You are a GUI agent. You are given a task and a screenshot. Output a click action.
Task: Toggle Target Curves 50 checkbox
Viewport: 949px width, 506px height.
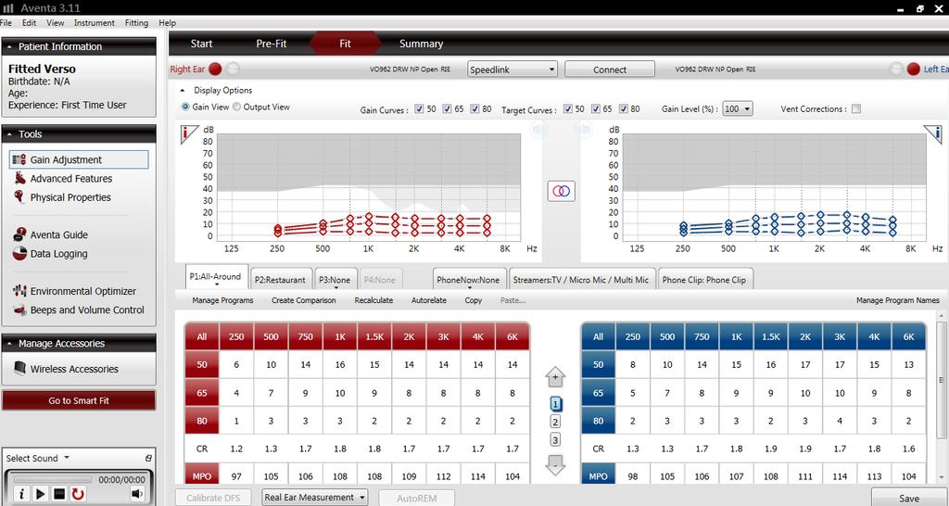point(568,109)
